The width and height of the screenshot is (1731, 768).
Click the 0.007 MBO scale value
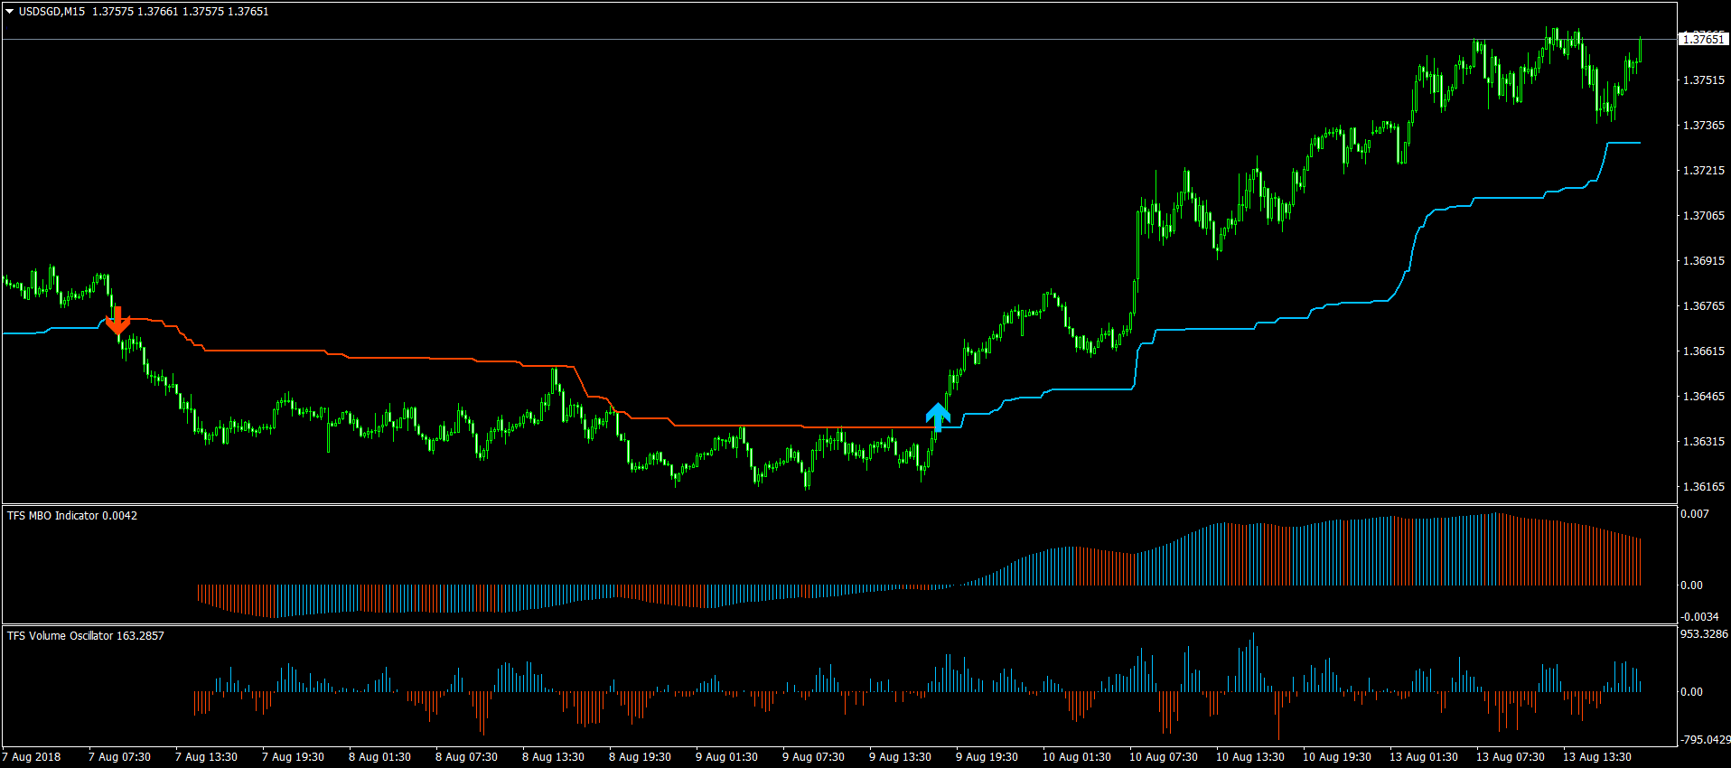point(1694,514)
